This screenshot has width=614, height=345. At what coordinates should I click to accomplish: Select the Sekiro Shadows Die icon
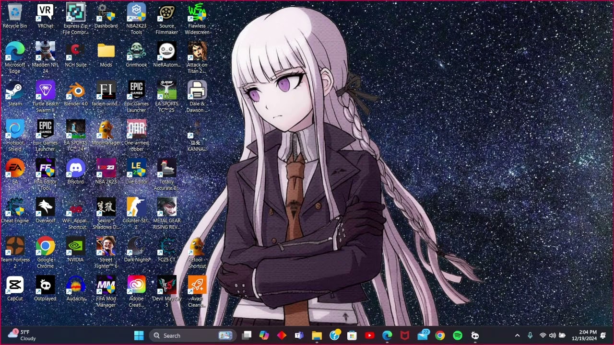pos(106,214)
